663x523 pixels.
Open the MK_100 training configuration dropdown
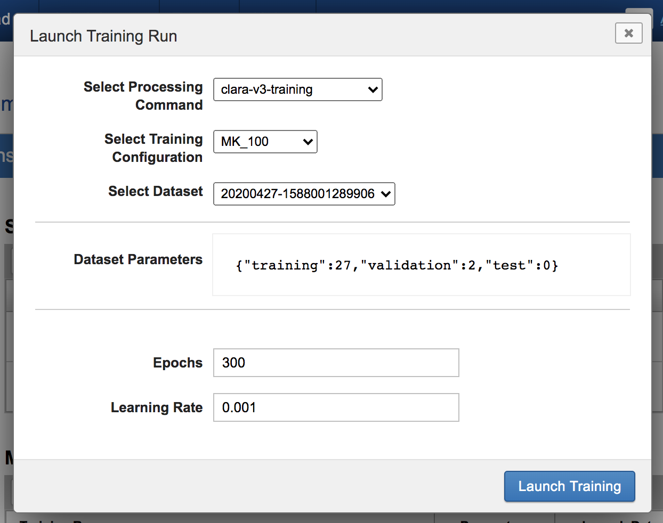pyautogui.click(x=265, y=142)
